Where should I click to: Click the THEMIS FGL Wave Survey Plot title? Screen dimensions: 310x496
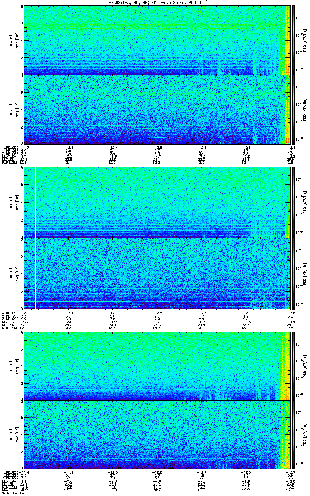[158, 2]
